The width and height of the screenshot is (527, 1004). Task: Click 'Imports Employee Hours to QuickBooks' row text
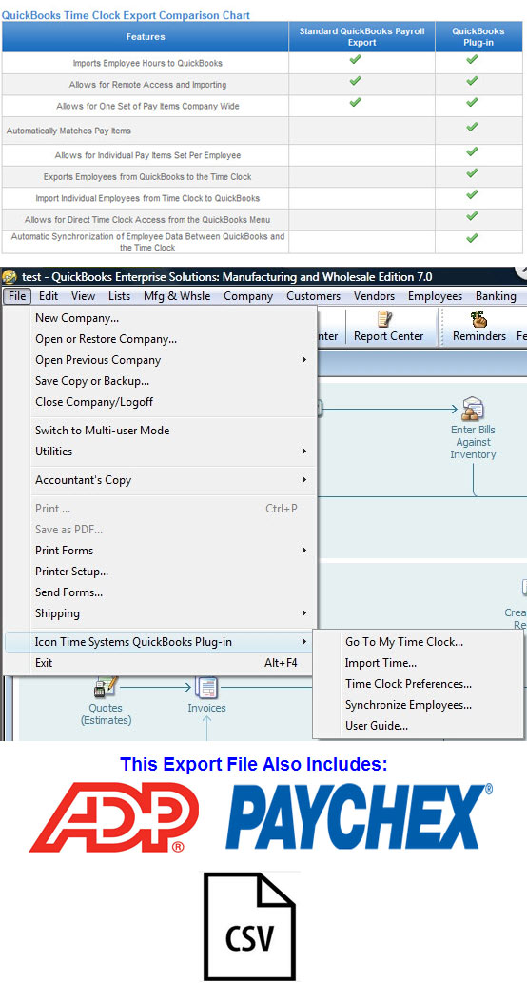[x=147, y=64]
